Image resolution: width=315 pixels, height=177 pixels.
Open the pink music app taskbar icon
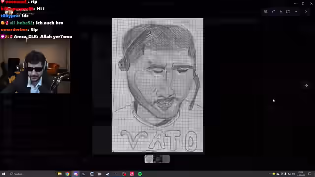[x=132, y=174]
